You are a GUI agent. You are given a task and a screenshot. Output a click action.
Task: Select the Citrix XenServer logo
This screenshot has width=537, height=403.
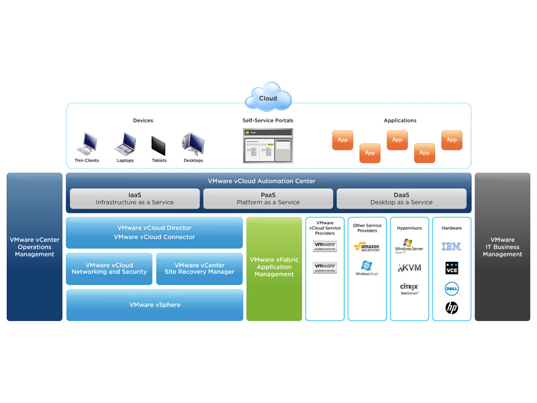point(409,287)
